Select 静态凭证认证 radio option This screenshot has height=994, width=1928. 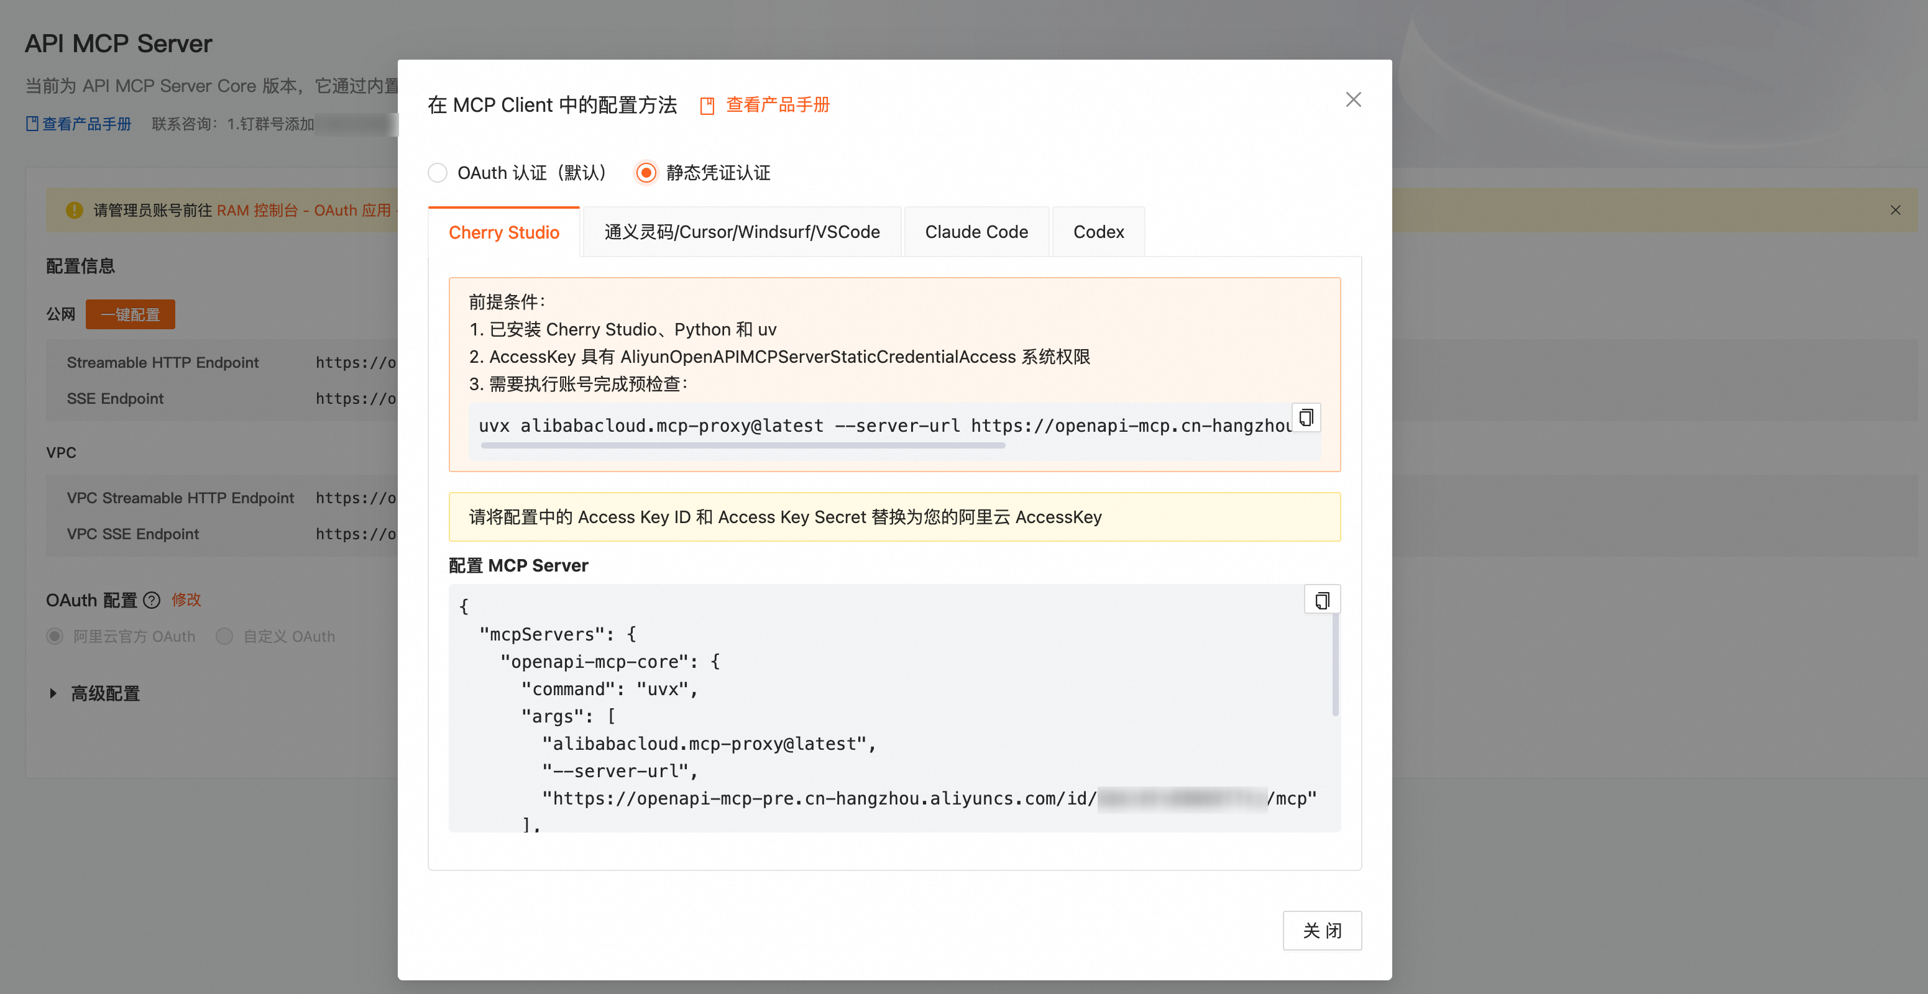[x=646, y=173]
